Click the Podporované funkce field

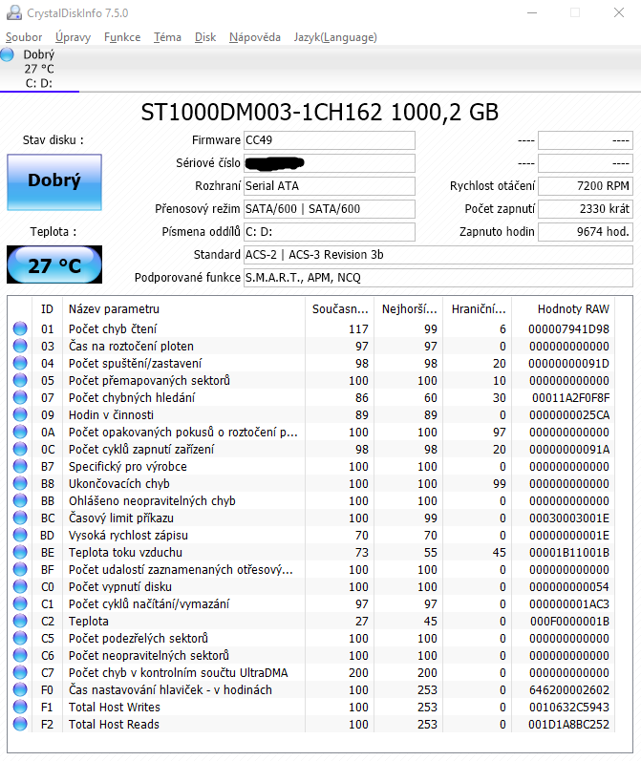pos(438,278)
